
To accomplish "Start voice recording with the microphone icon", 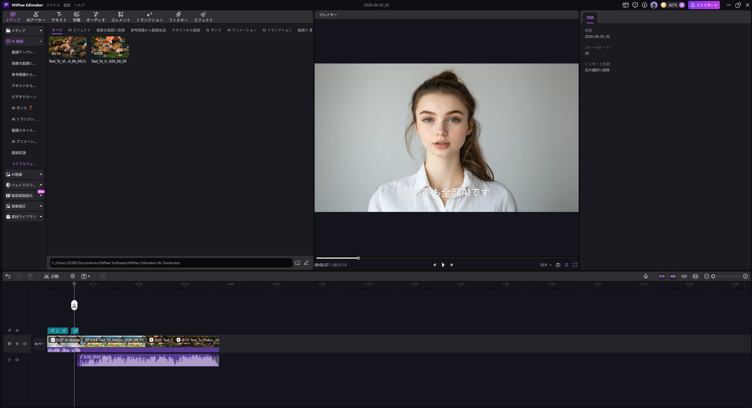I will pos(646,276).
